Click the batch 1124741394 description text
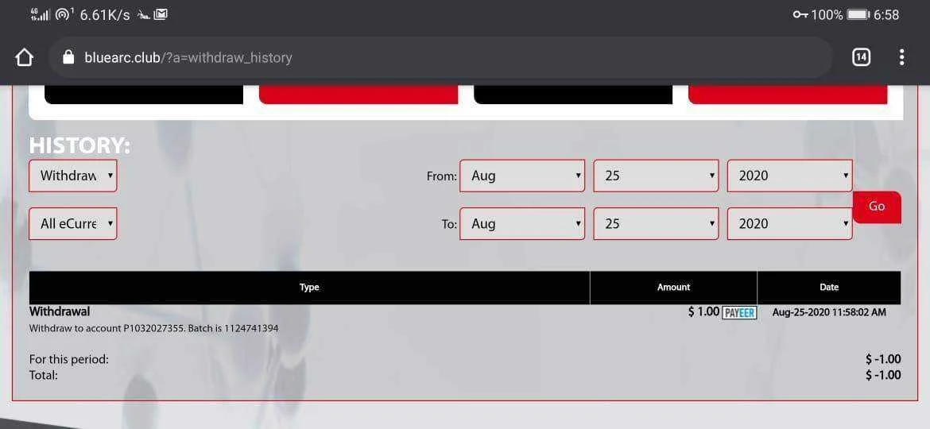Image resolution: width=930 pixels, height=429 pixels. tap(153, 327)
